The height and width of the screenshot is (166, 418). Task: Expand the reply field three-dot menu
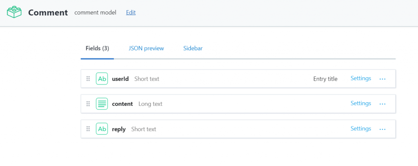382,129
